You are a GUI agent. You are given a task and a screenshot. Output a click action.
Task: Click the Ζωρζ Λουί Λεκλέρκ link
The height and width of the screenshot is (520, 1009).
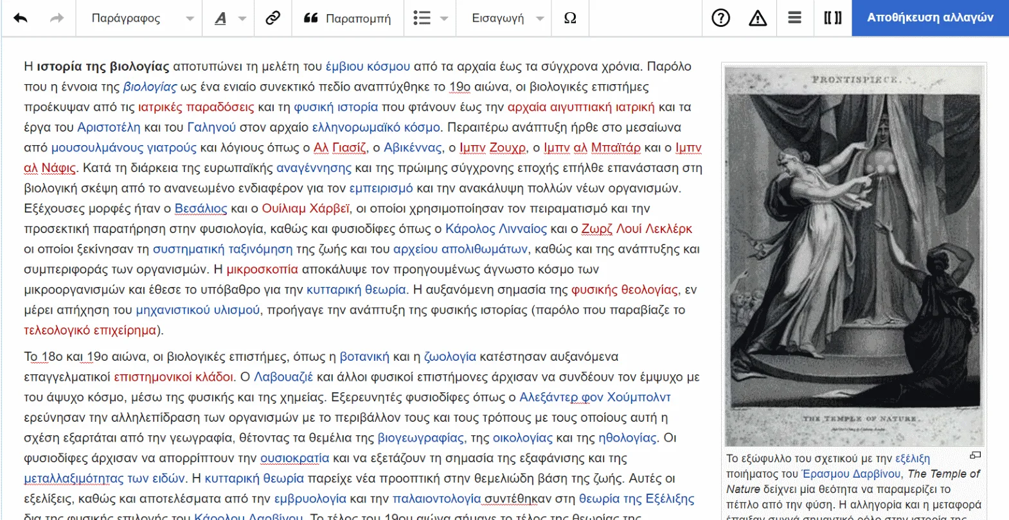(637, 229)
